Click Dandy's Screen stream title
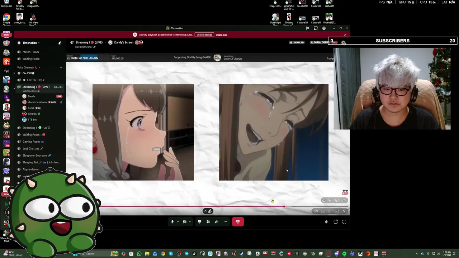The image size is (459, 258). click(x=124, y=43)
